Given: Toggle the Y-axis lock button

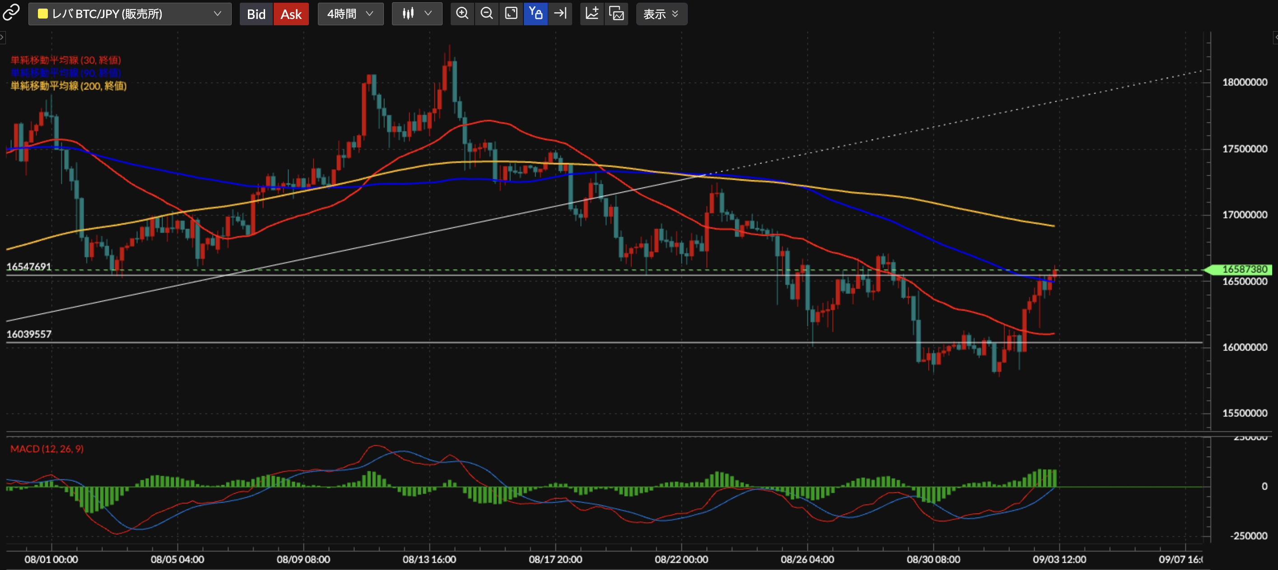Looking at the screenshot, I should 535,14.
